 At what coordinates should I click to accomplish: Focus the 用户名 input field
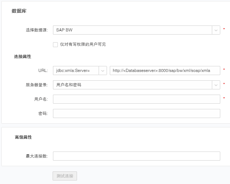click(136, 99)
